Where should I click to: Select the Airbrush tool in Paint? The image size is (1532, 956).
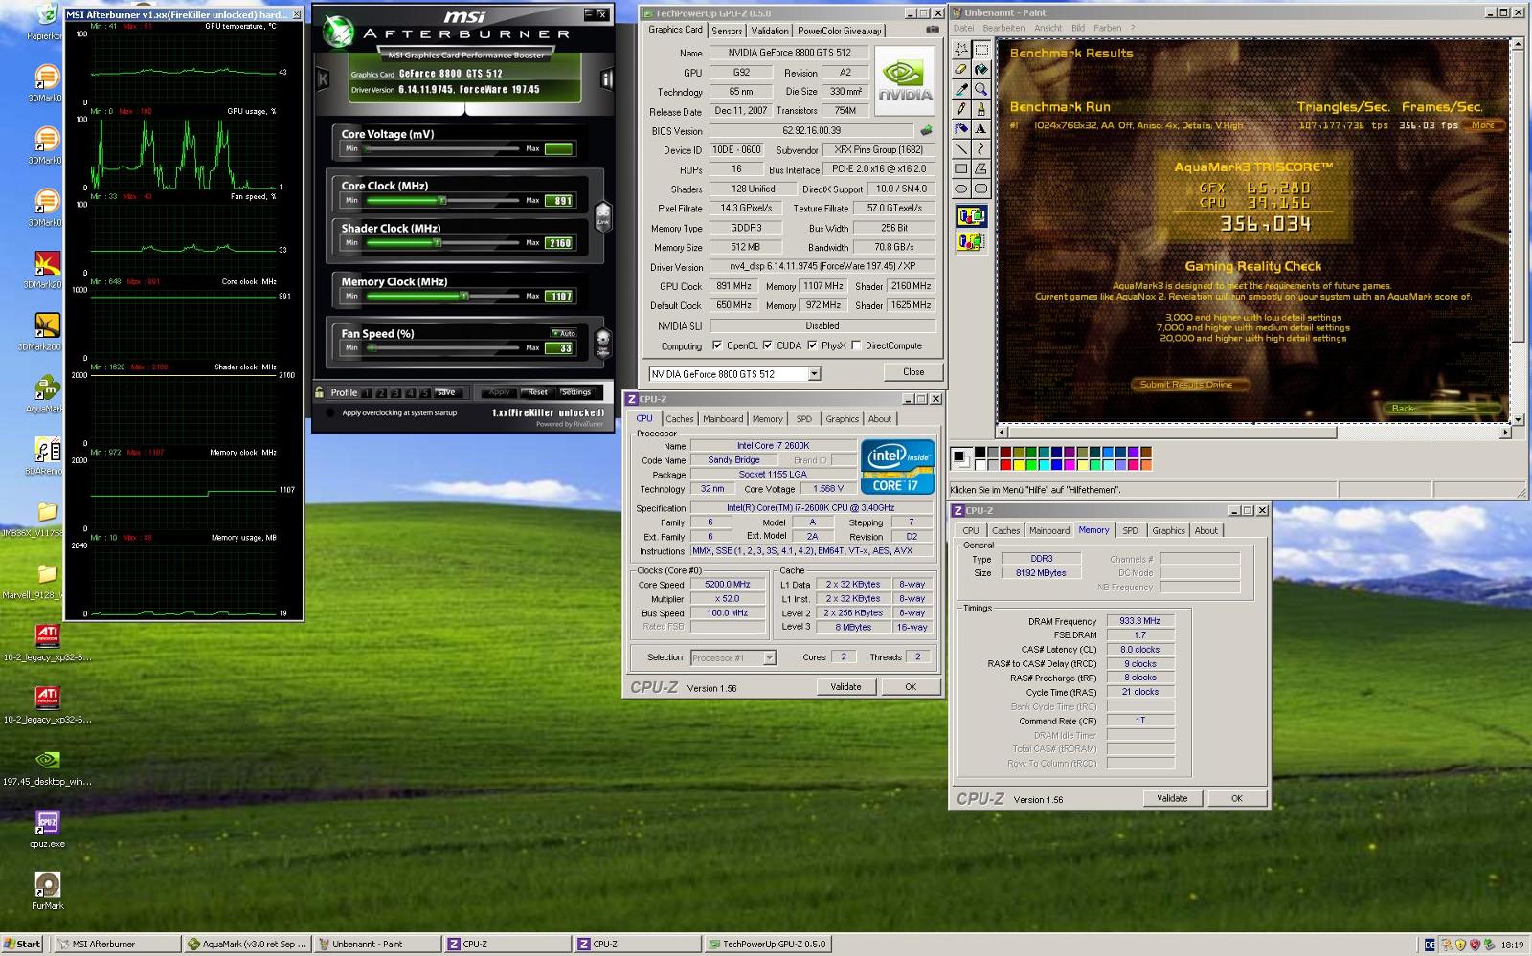[x=961, y=129]
